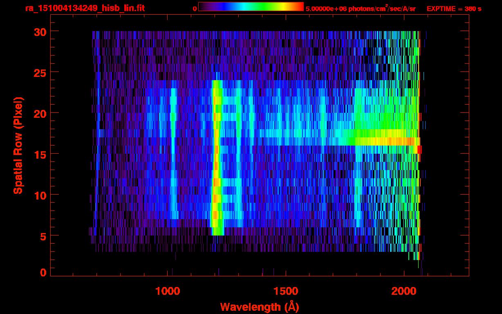Click the 5.00000e+06 photons maximum scale label
The image size is (502, 314).
coord(360,9)
